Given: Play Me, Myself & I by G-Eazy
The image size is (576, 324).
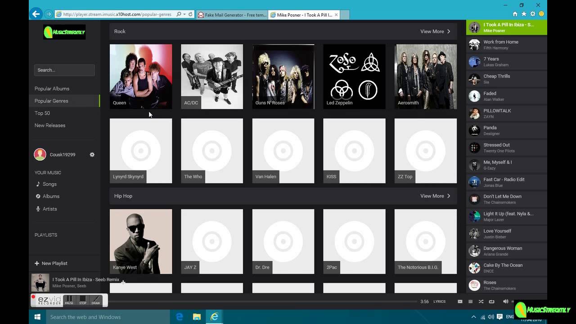Looking at the screenshot, I should [507, 165].
